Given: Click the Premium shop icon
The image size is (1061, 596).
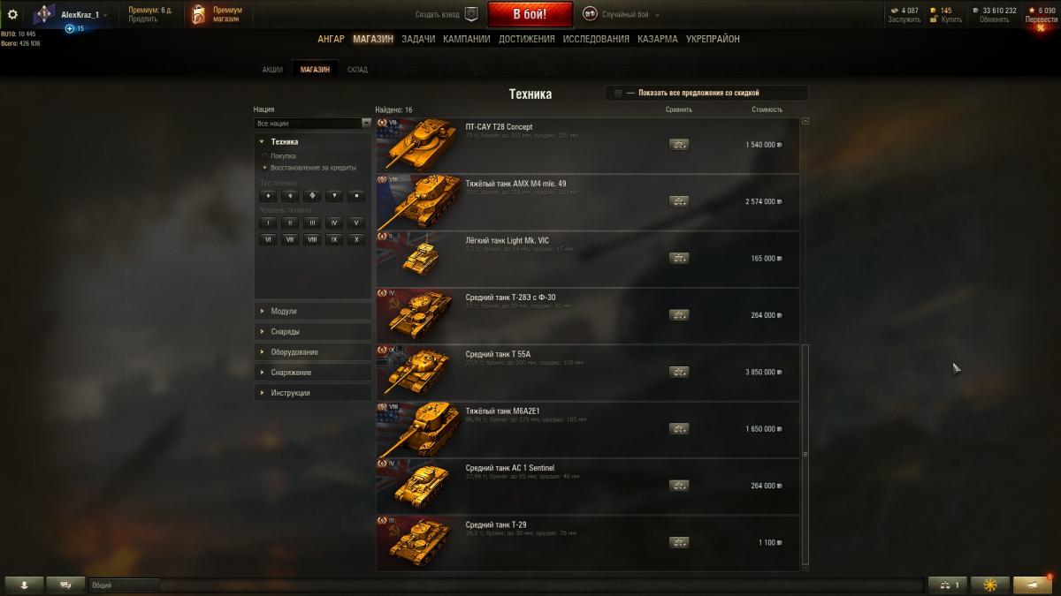Looking at the screenshot, I should point(201,14).
